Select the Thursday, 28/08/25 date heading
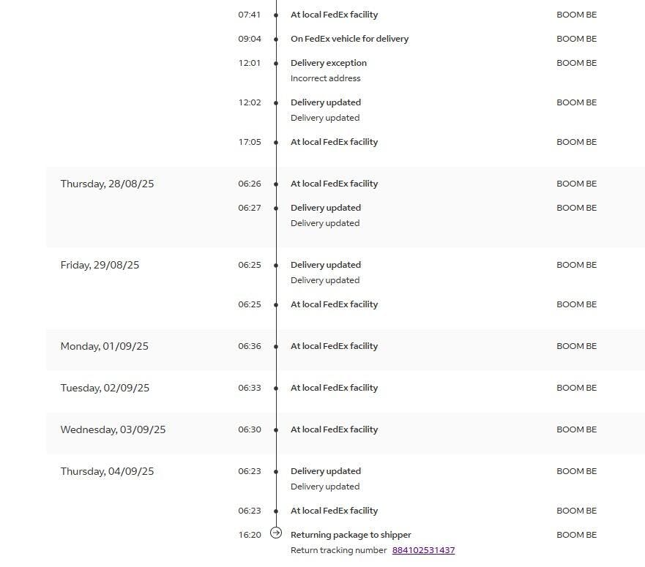The image size is (645, 567). 107,184
